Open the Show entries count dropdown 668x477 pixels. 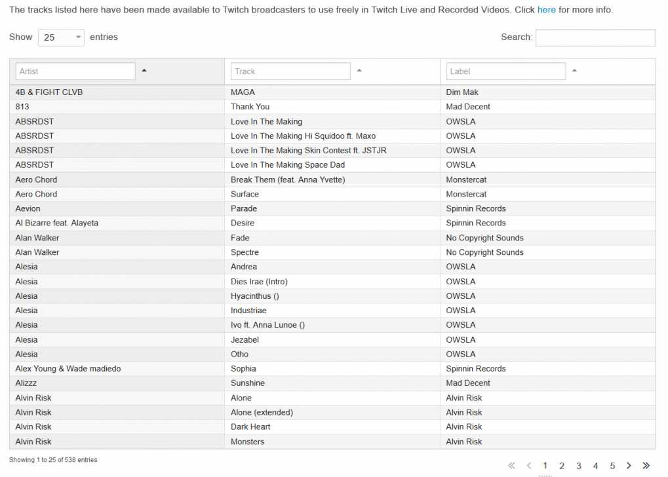(x=61, y=37)
